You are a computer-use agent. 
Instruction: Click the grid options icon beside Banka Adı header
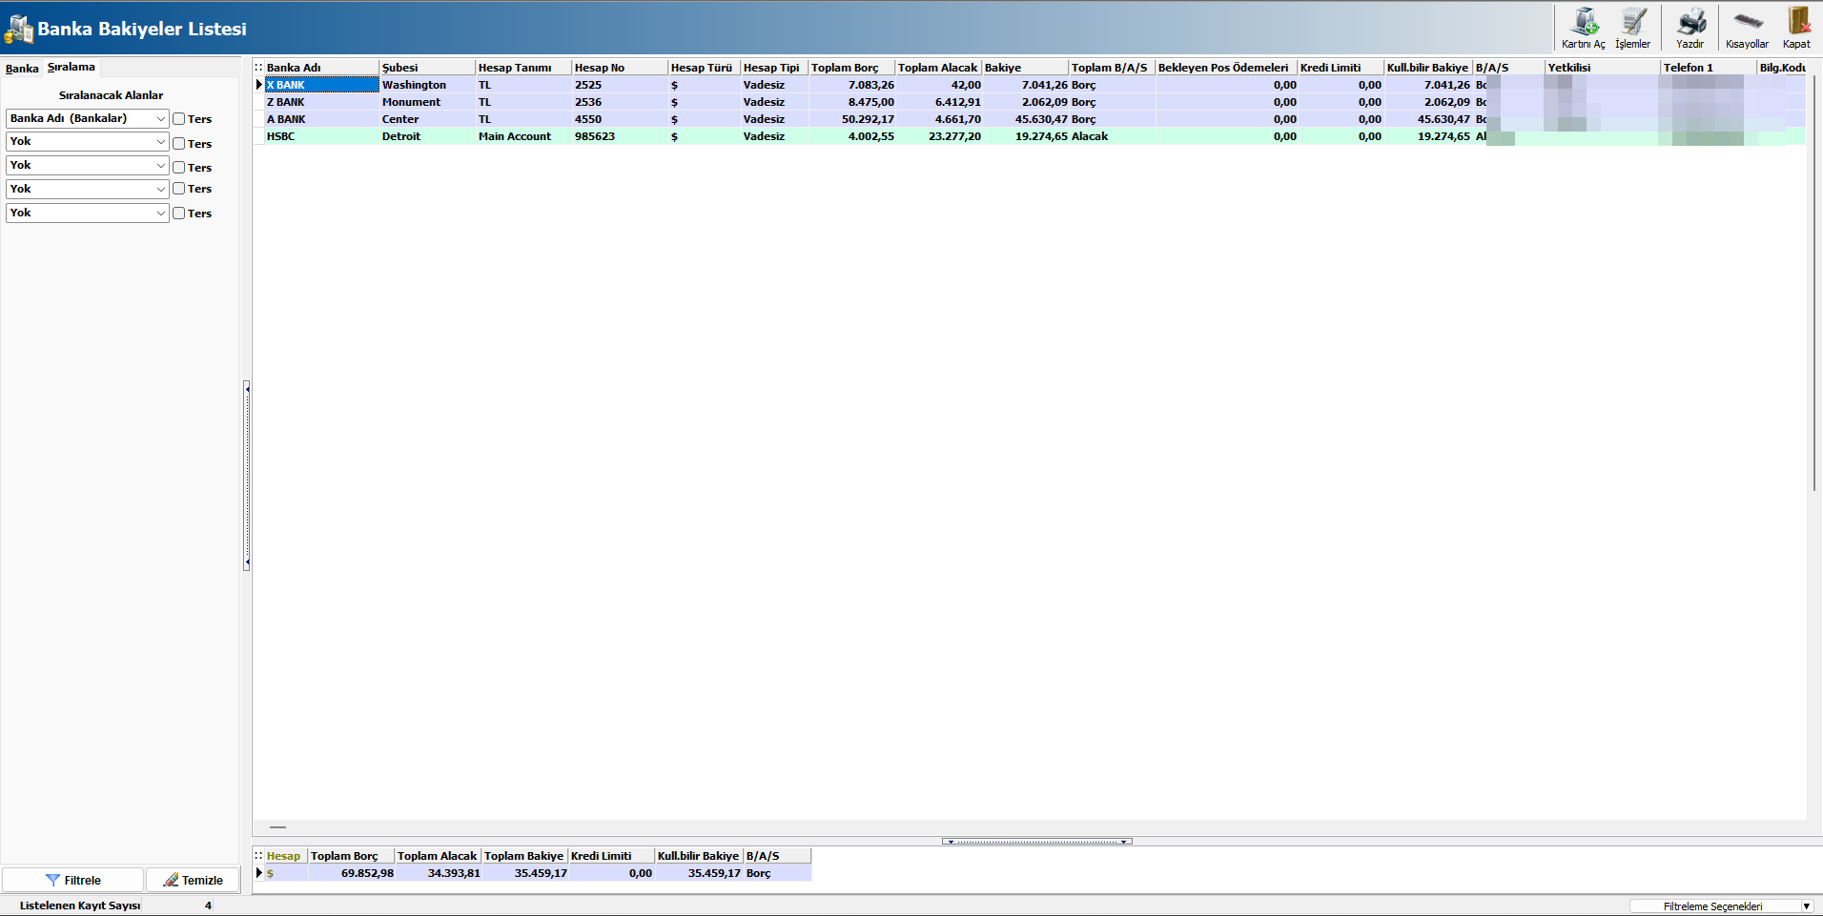point(258,68)
